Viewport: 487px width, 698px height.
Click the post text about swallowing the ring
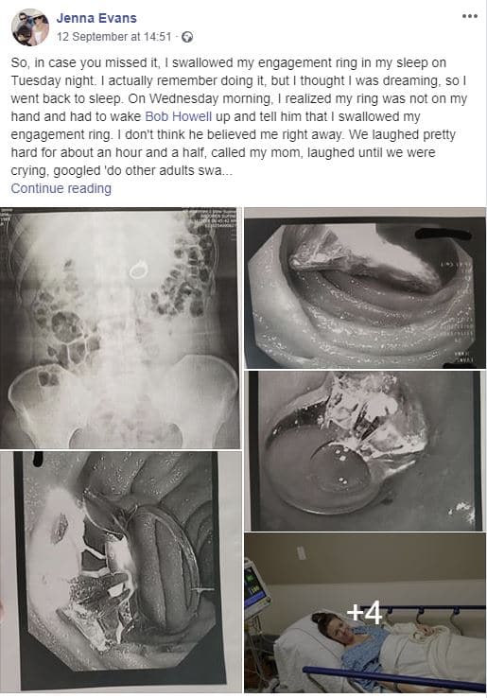pyautogui.click(x=239, y=116)
